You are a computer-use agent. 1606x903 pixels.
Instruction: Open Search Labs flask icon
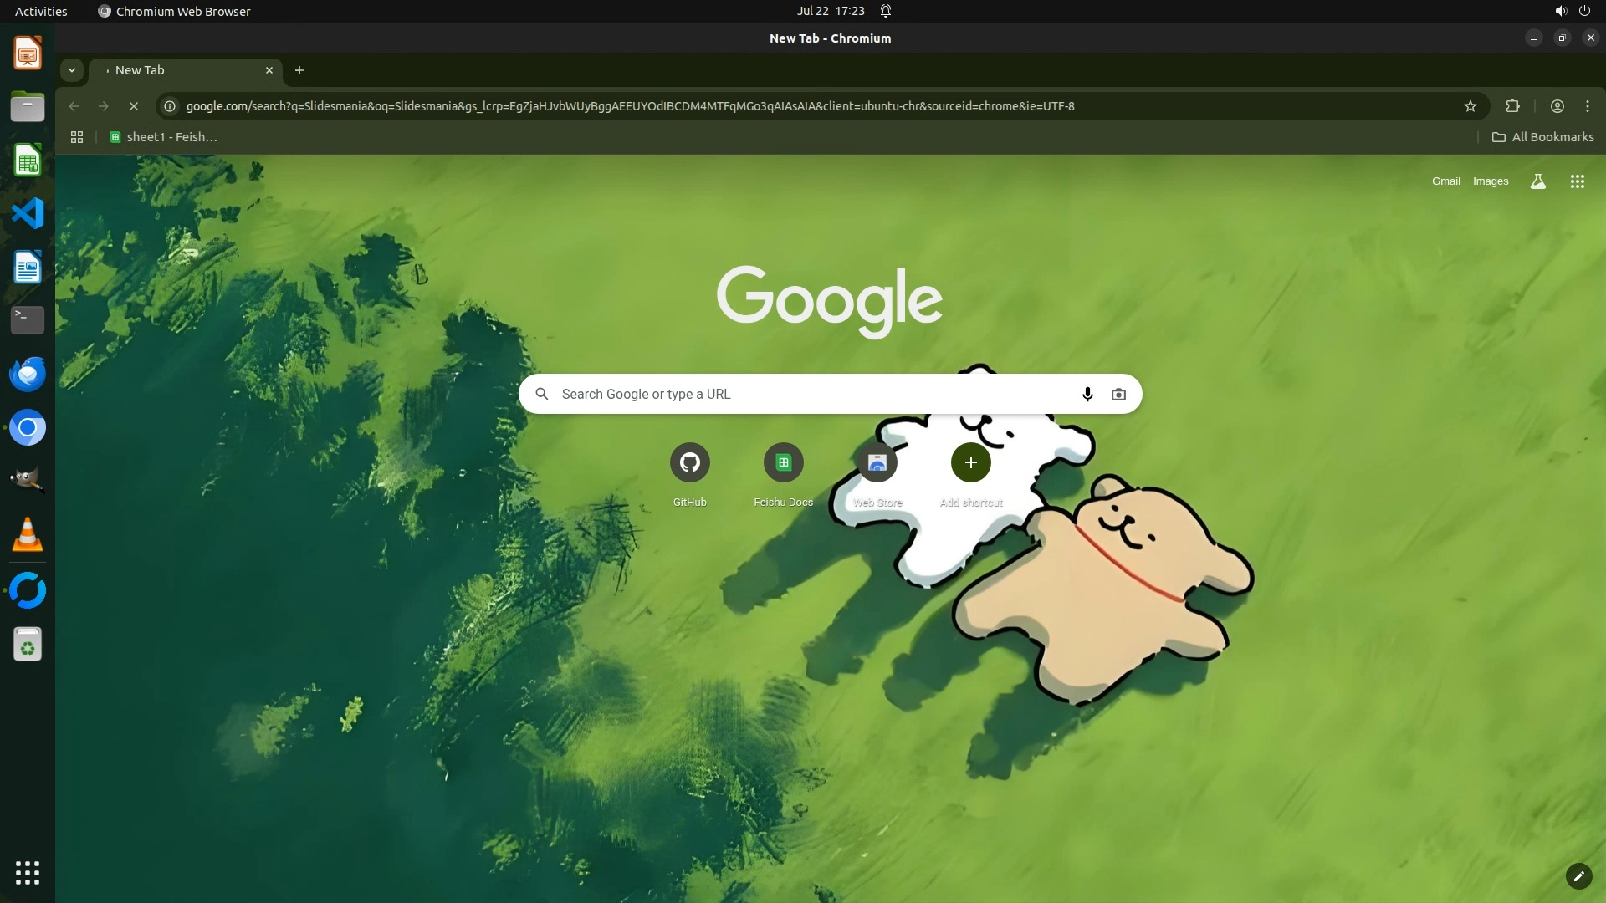1537,181
